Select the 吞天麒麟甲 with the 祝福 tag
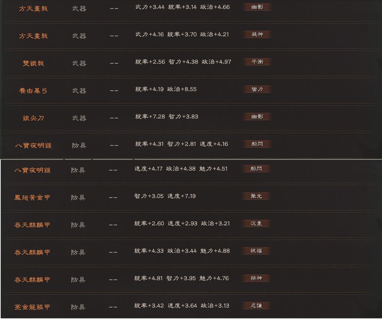This screenshot has width=382, height=319. 32,252
